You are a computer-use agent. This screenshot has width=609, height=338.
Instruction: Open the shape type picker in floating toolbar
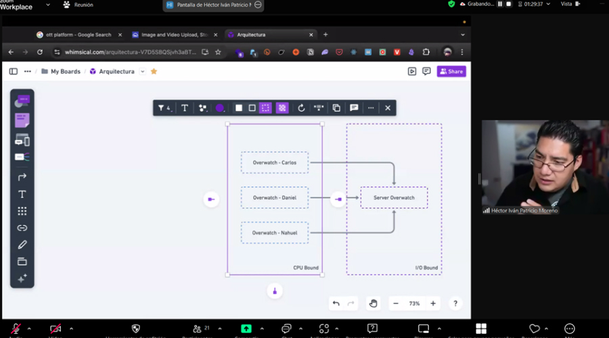click(x=203, y=108)
